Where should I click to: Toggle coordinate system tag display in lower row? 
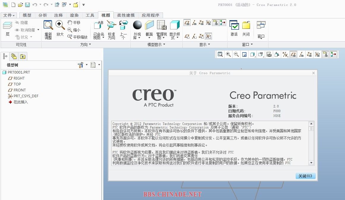(x=208, y=36)
